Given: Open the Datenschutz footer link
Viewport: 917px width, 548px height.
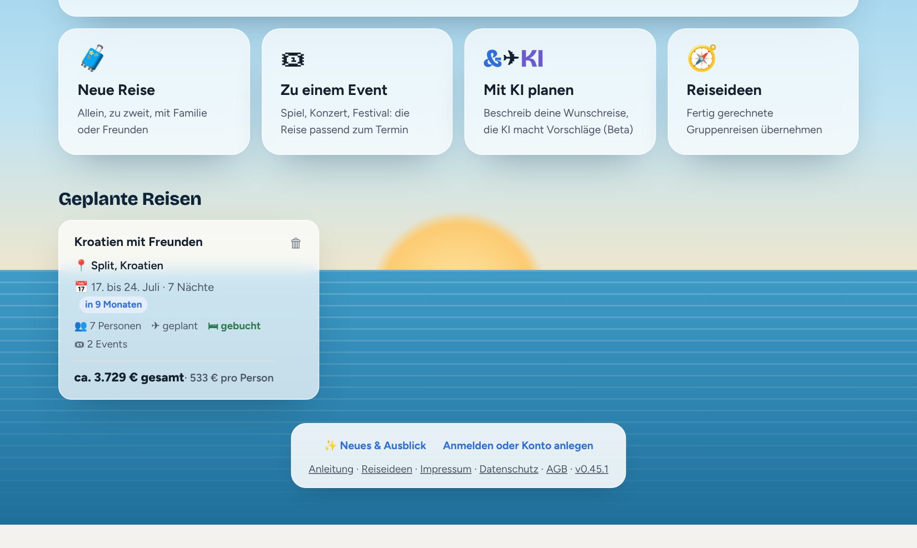Looking at the screenshot, I should [x=509, y=469].
